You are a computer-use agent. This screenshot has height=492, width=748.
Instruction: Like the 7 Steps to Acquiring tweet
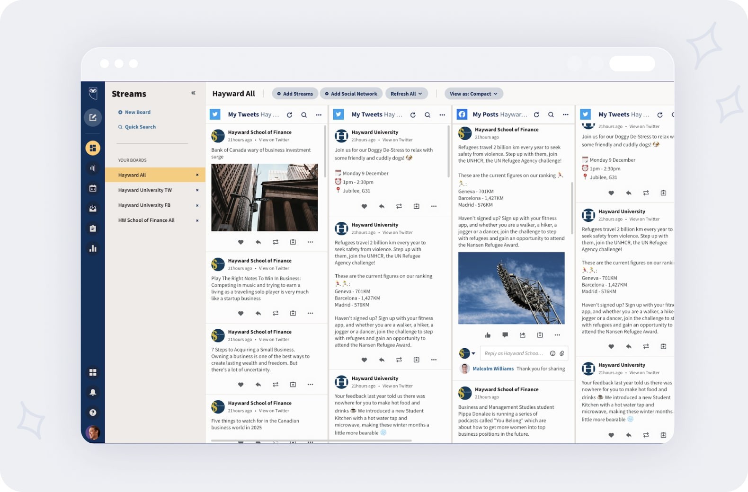tap(240, 385)
